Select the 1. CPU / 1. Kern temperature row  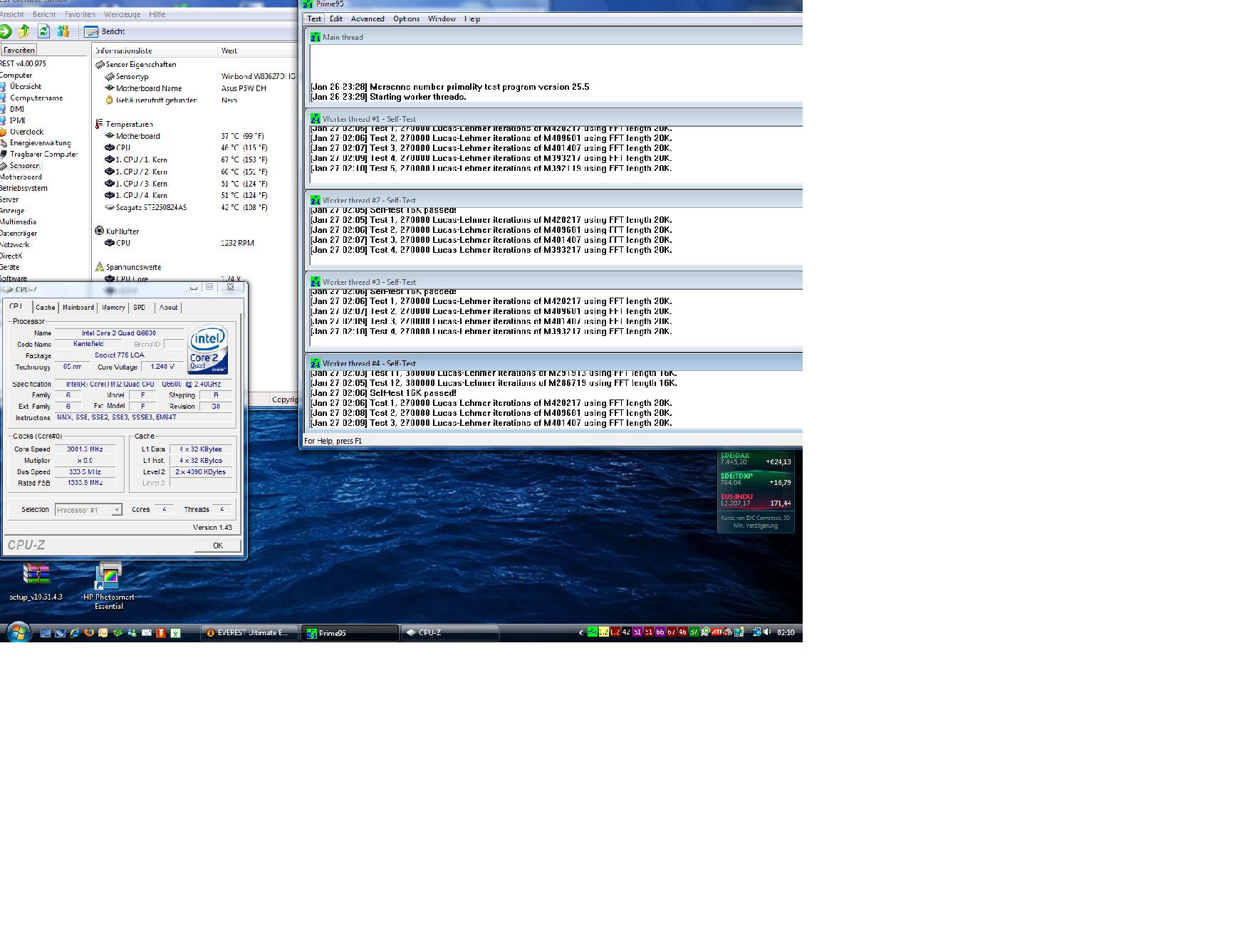tap(187, 160)
